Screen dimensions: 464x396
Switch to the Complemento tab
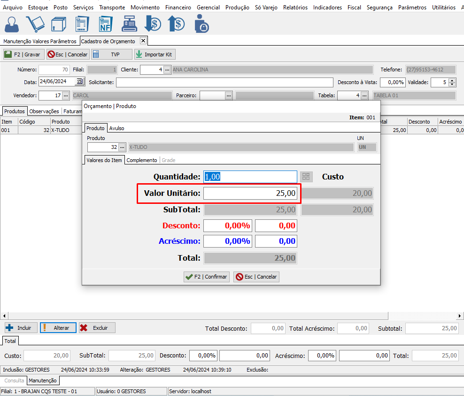142,160
